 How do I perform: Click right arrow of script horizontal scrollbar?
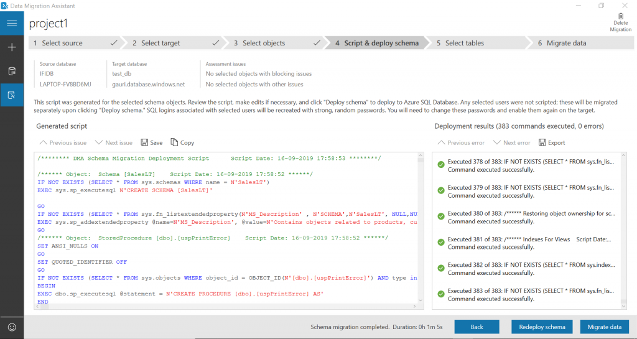coord(414,306)
